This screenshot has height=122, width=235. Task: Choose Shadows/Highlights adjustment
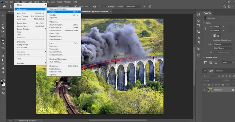click(x=64, y=59)
